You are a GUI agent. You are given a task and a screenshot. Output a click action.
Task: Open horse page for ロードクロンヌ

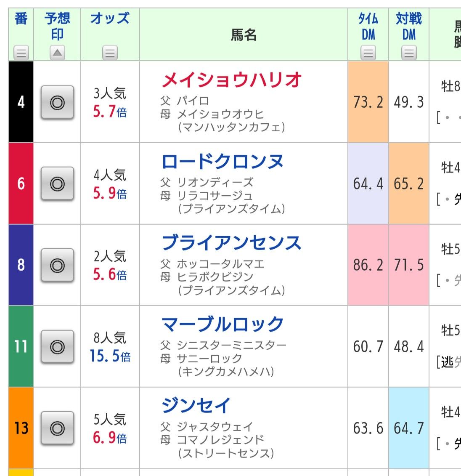223,161
